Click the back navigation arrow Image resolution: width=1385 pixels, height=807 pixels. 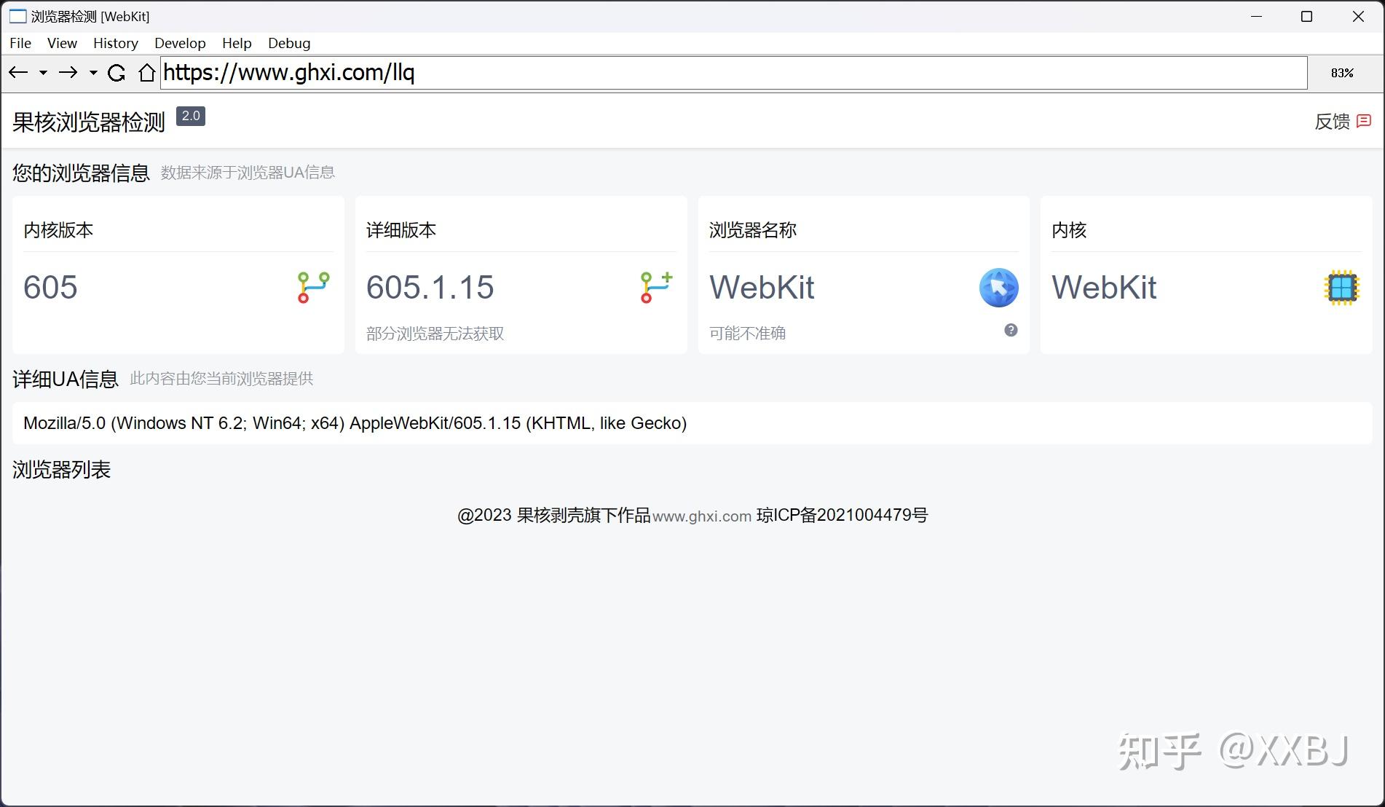(18, 73)
